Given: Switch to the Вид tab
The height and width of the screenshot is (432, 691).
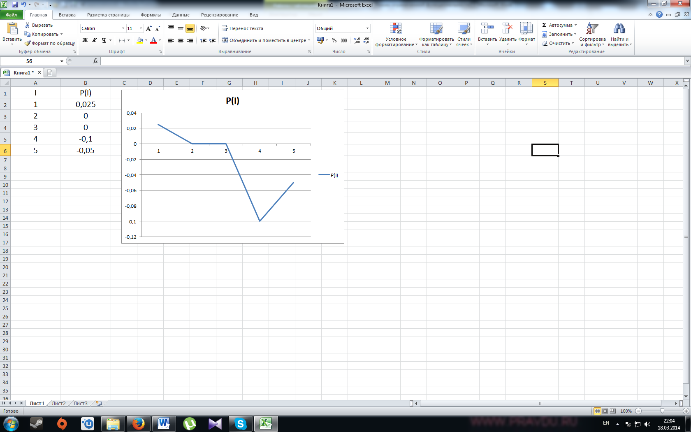Looking at the screenshot, I should coord(254,15).
